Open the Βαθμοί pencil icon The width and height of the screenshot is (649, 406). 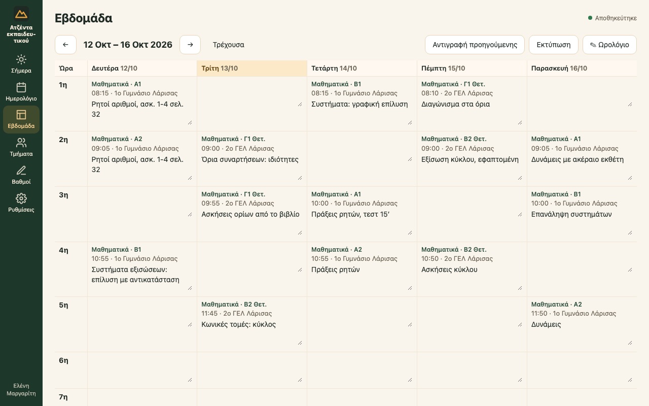tap(21, 171)
